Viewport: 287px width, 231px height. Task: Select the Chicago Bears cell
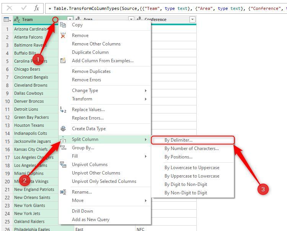[27, 69]
